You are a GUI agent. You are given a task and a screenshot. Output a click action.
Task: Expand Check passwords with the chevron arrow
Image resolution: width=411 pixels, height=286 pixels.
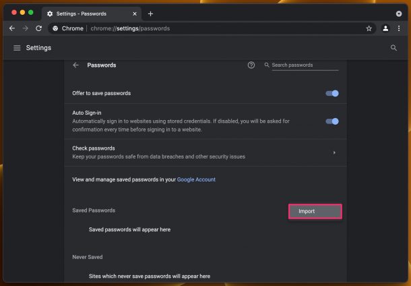click(x=334, y=152)
